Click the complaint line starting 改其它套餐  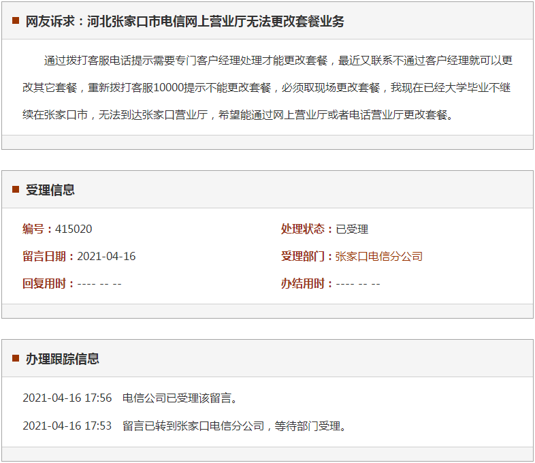click(266, 88)
